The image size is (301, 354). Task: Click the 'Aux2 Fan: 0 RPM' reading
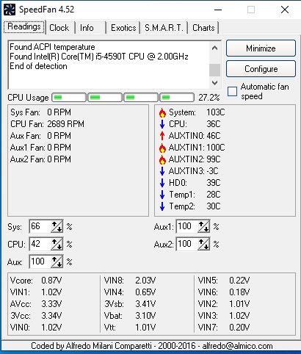(x=40, y=159)
